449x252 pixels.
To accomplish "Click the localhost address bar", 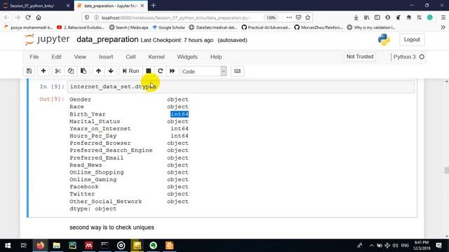I will pos(176,17).
